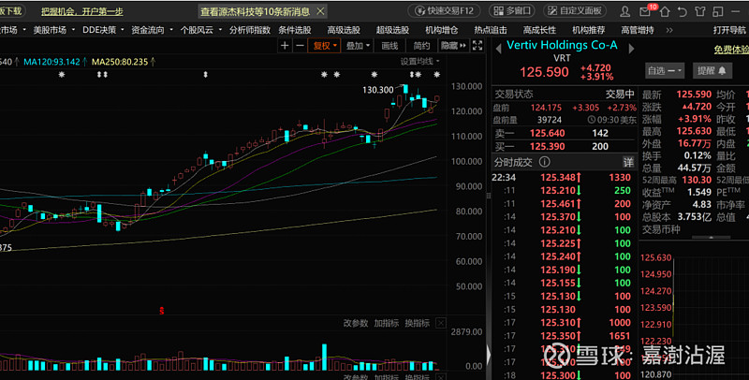Go to home page via house icon
The height and width of the screenshot is (380, 749).
pyautogui.click(x=665, y=11)
